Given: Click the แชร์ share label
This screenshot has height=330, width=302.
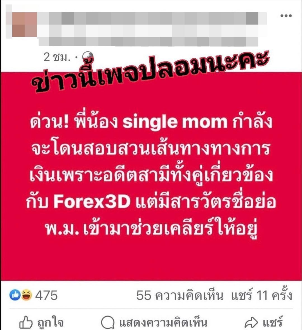Looking at the screenshot, I should click(x=272, y=322).
